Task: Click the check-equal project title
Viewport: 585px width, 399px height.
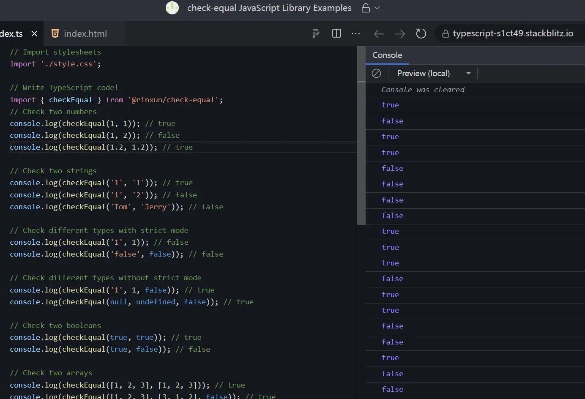Action: [x=269, y=8]
